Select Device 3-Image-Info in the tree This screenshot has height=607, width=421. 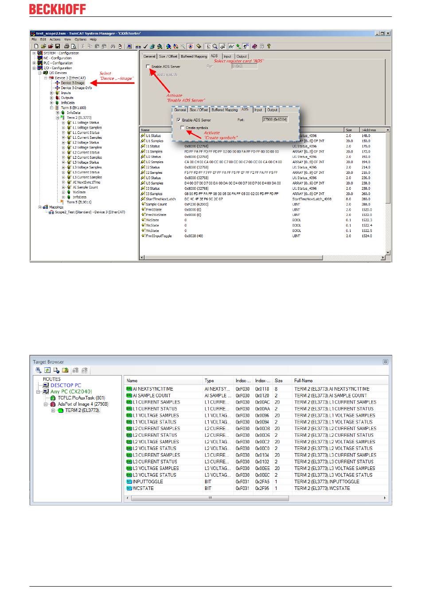pos(76,88)
